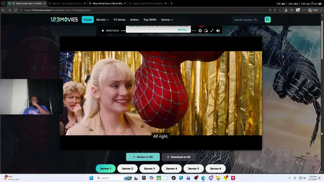This screenshot has width=324, height=182.
Task: Switch to the Stake.us tab
Action: tap(67, 3)
